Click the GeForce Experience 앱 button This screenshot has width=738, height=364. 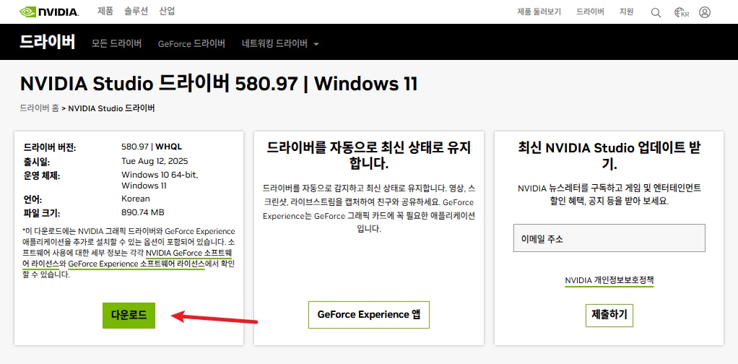coord(368,315)
